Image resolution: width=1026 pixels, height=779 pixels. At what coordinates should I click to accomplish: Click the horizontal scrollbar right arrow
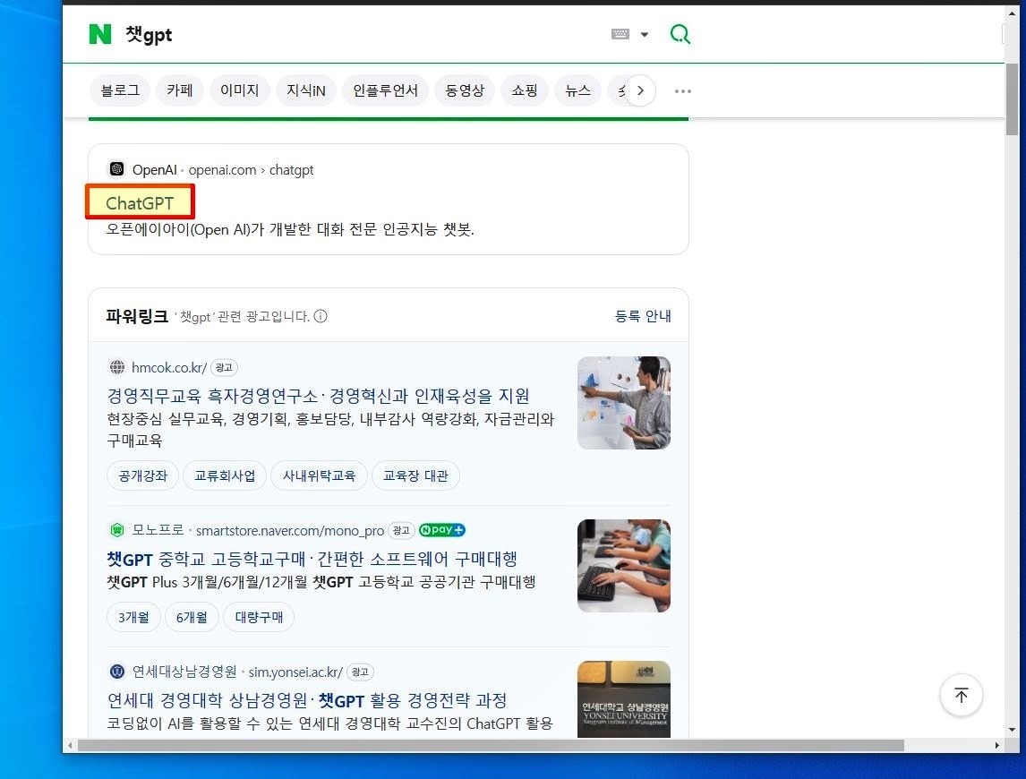pyautogui.click(x=996, y=746)
